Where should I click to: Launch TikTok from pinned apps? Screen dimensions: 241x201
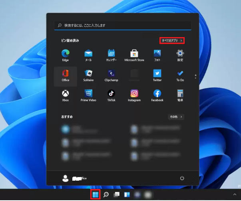click(111, 96)
